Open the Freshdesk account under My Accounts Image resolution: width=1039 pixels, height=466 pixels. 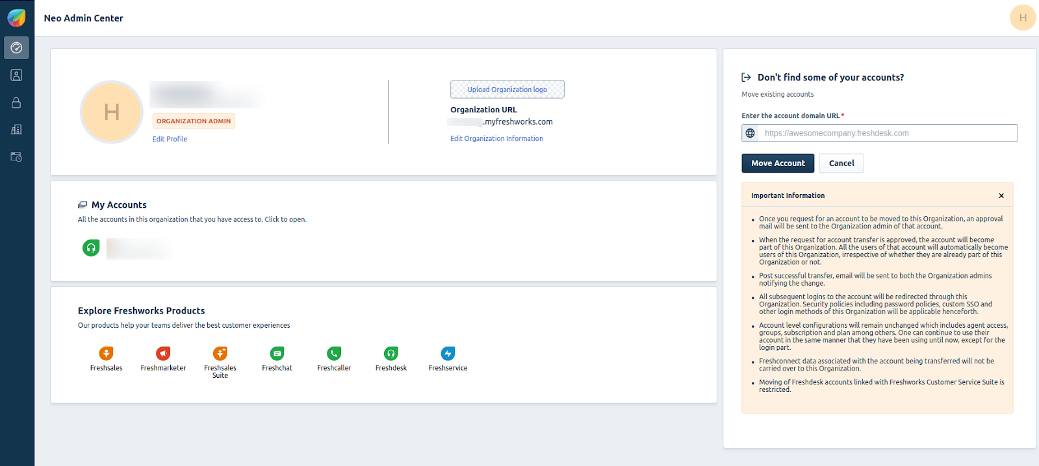(x=91, y=248)
